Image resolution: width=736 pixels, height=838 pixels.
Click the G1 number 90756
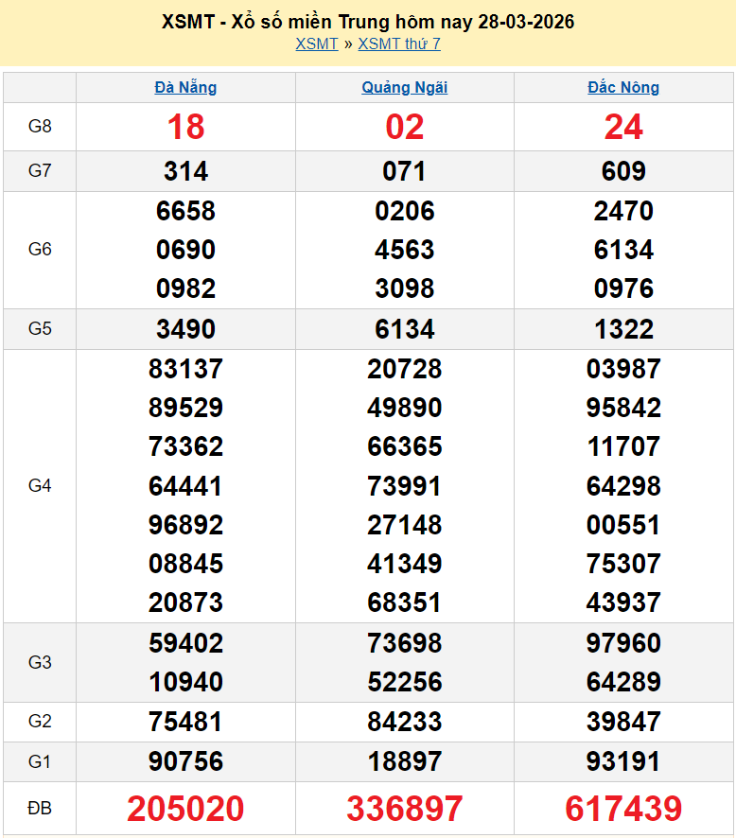[185, 761]
